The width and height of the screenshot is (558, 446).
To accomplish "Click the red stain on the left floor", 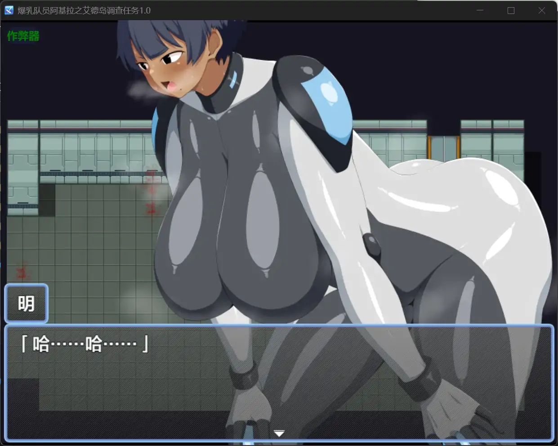I will click(21, 272).
